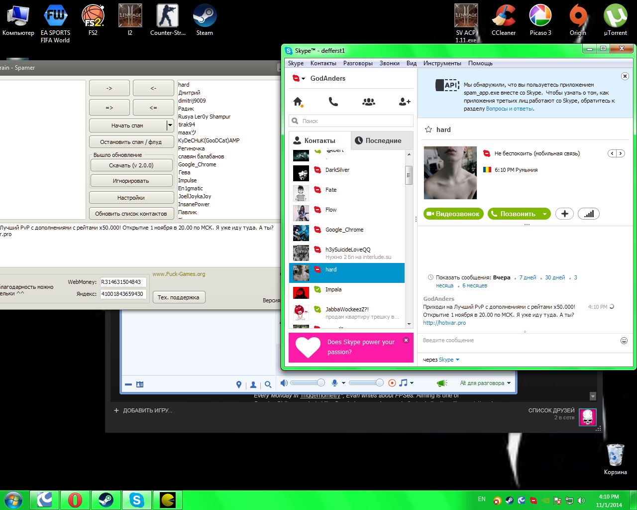Open the Skype Home icon
Image resolution: width=637 pixels, height=510 pixels.
point(298,102)
